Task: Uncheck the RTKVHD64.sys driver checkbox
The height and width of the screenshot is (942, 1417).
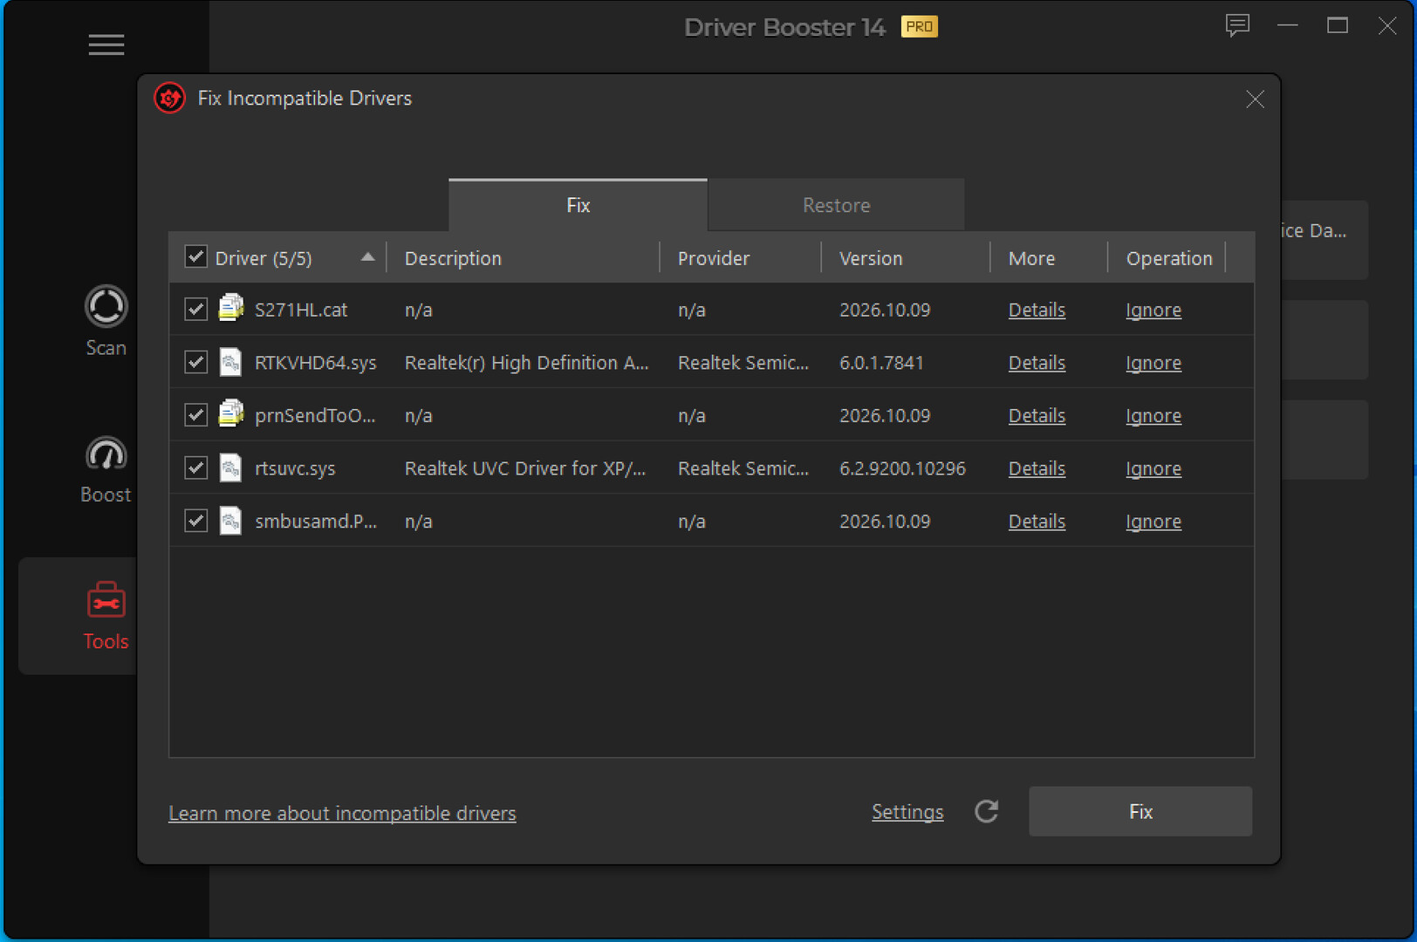Action: click(195, 362)
